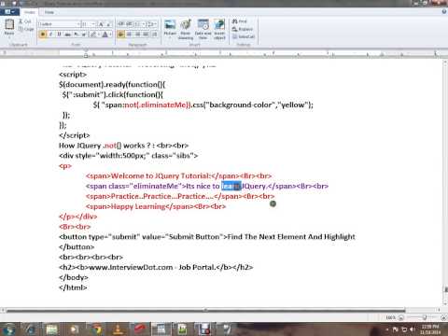Align text to the right

point(138,35)
